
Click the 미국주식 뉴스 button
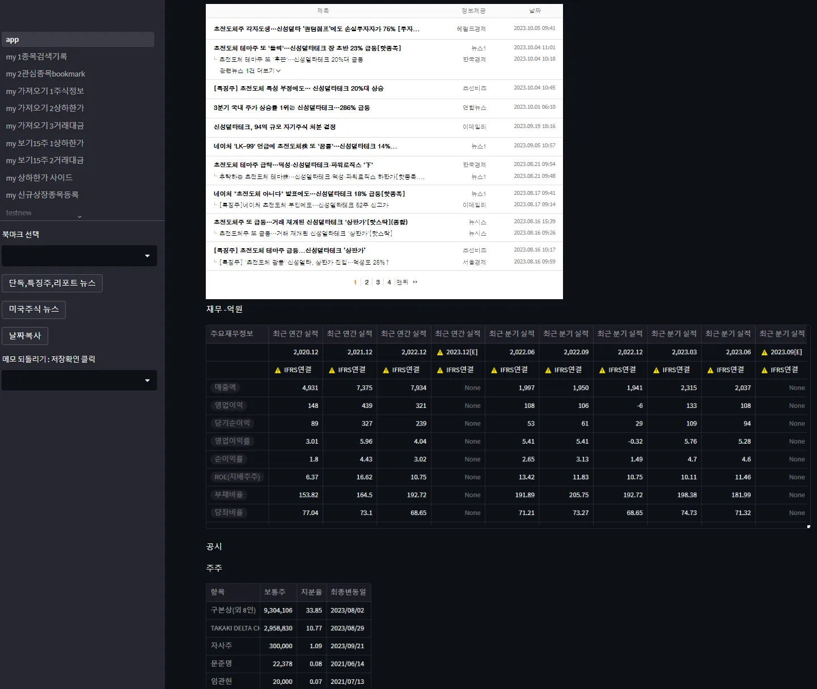point(34,309)
